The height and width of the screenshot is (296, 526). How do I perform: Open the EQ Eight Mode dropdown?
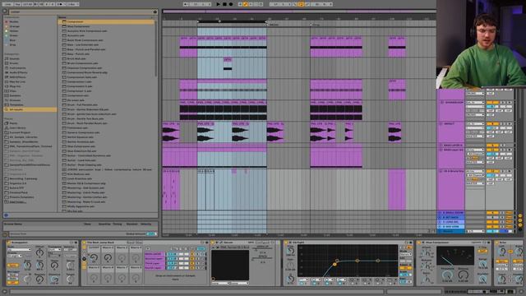405,254
